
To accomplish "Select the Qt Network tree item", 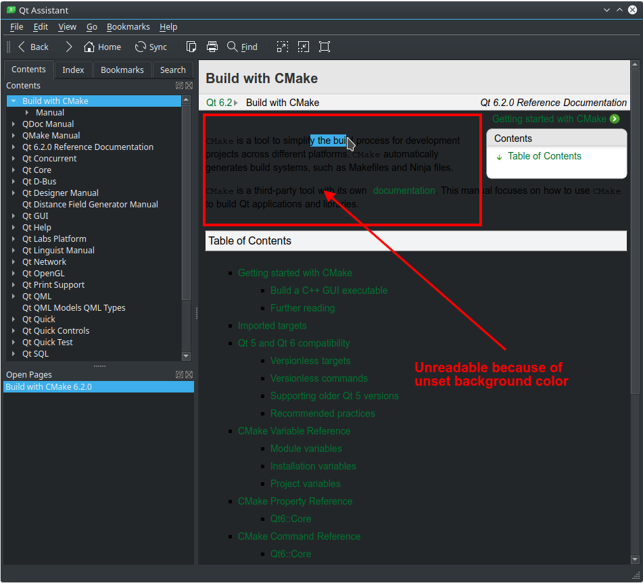I will tap(44, 262).
